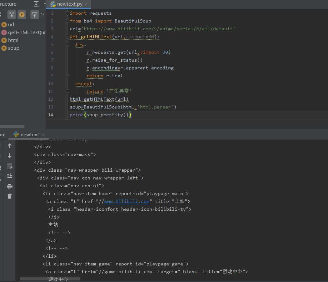Click the 'nav-item game' li line in console

[116, 264]
